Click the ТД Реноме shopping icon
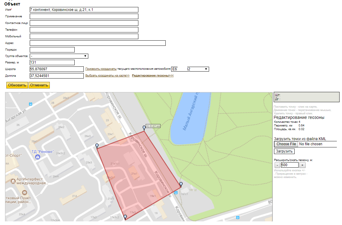342x225 pixels. click(38, 157)
